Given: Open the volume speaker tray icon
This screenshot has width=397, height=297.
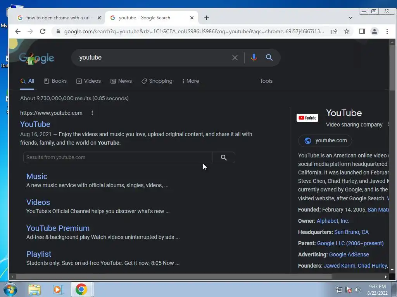Looking at the screenshot, I should 358,290.
